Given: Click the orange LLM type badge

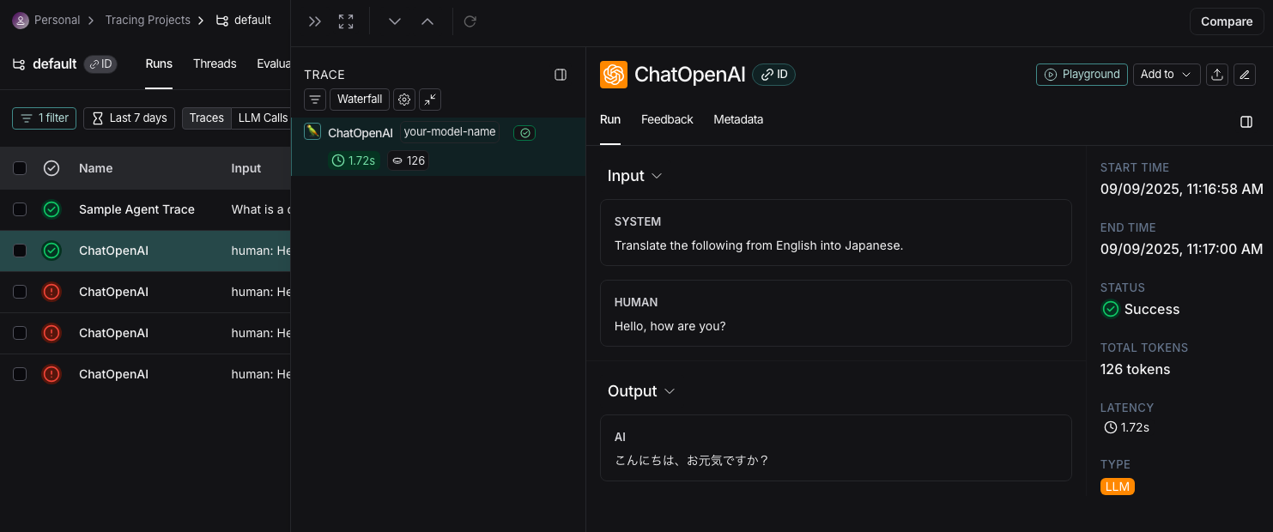Looking at the screenshot, I should coord(1117,487).
